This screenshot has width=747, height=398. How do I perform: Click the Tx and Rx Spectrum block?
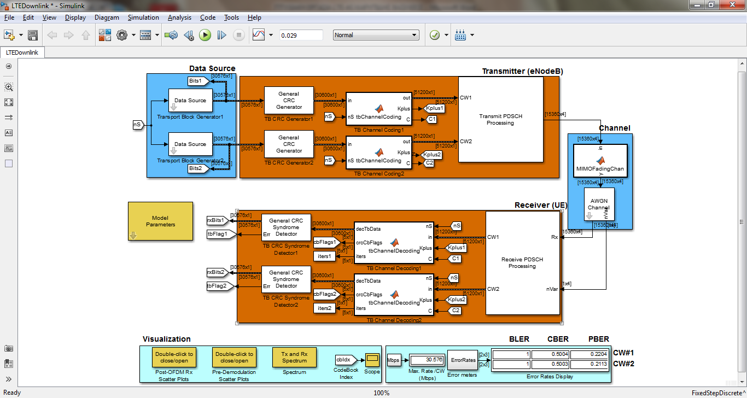pyautogui.click(x=294, y=358)
